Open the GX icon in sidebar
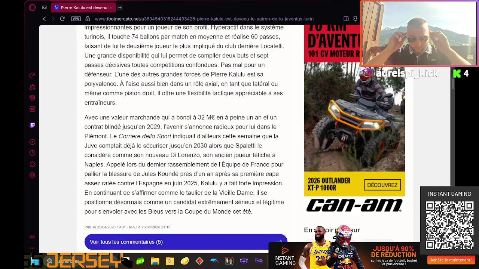The width and height of the screenshot is (479, 269). [x=32, y=237]
